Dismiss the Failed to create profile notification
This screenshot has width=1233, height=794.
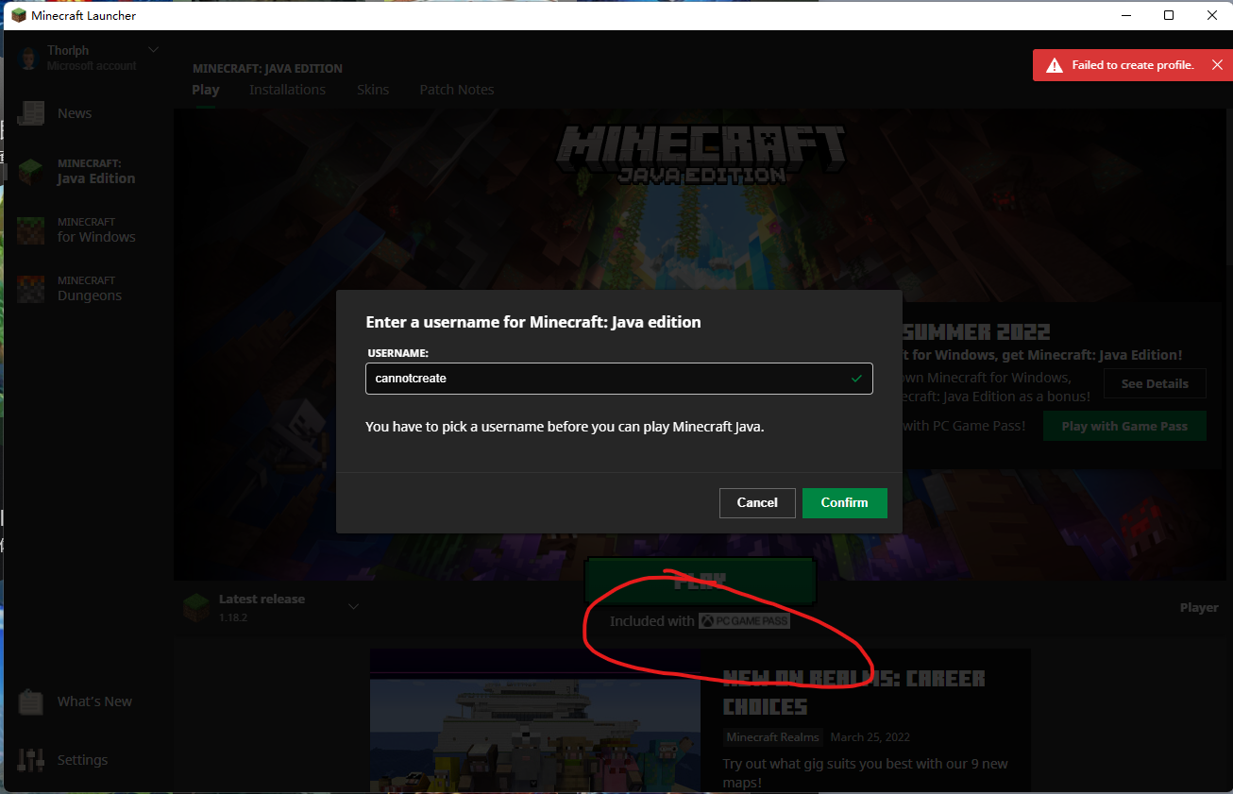[x=1217, y=65]
